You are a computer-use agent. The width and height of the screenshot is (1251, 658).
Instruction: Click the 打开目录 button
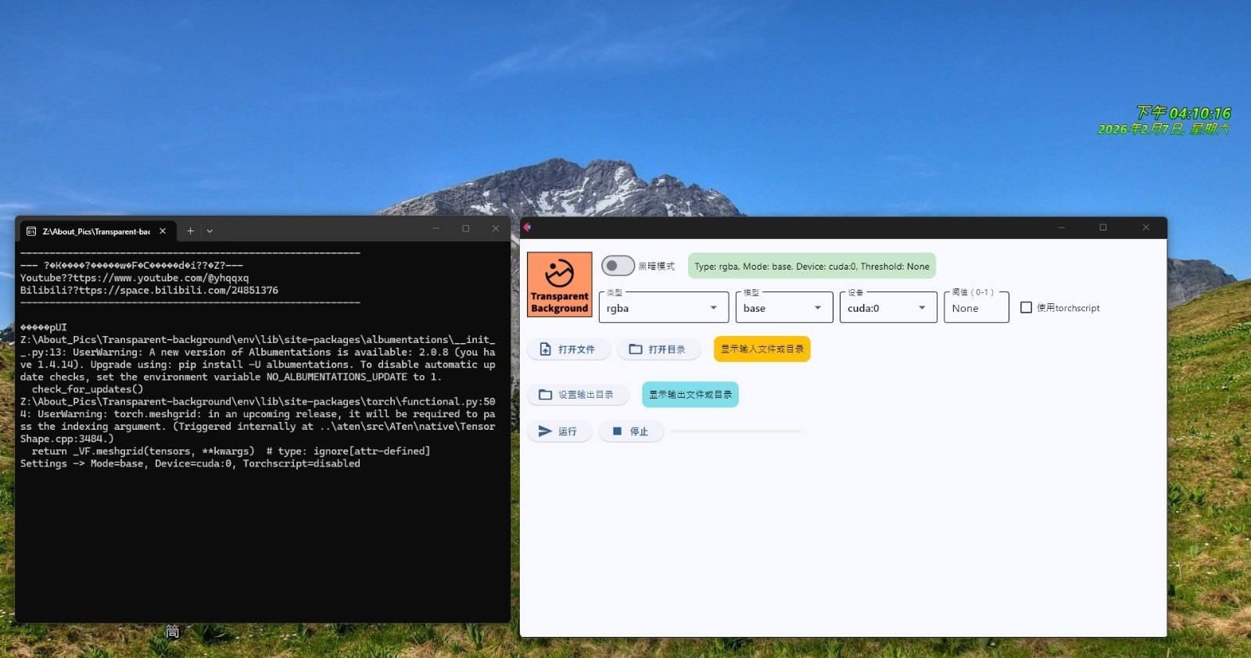[x=658, y=349]
